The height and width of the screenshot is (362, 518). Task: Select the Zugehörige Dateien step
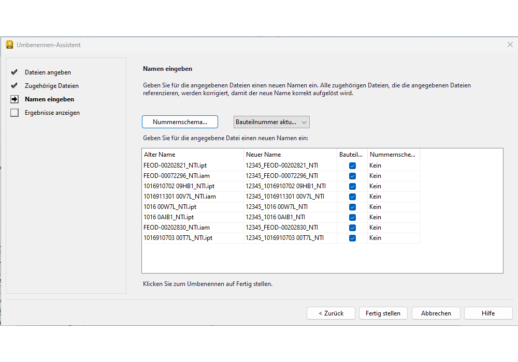coord(51,86)
